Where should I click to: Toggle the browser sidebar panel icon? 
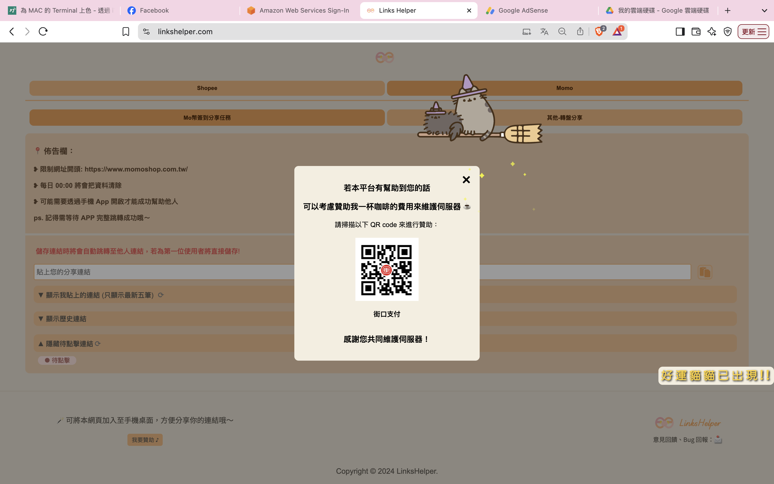click(x=680, y=31)
